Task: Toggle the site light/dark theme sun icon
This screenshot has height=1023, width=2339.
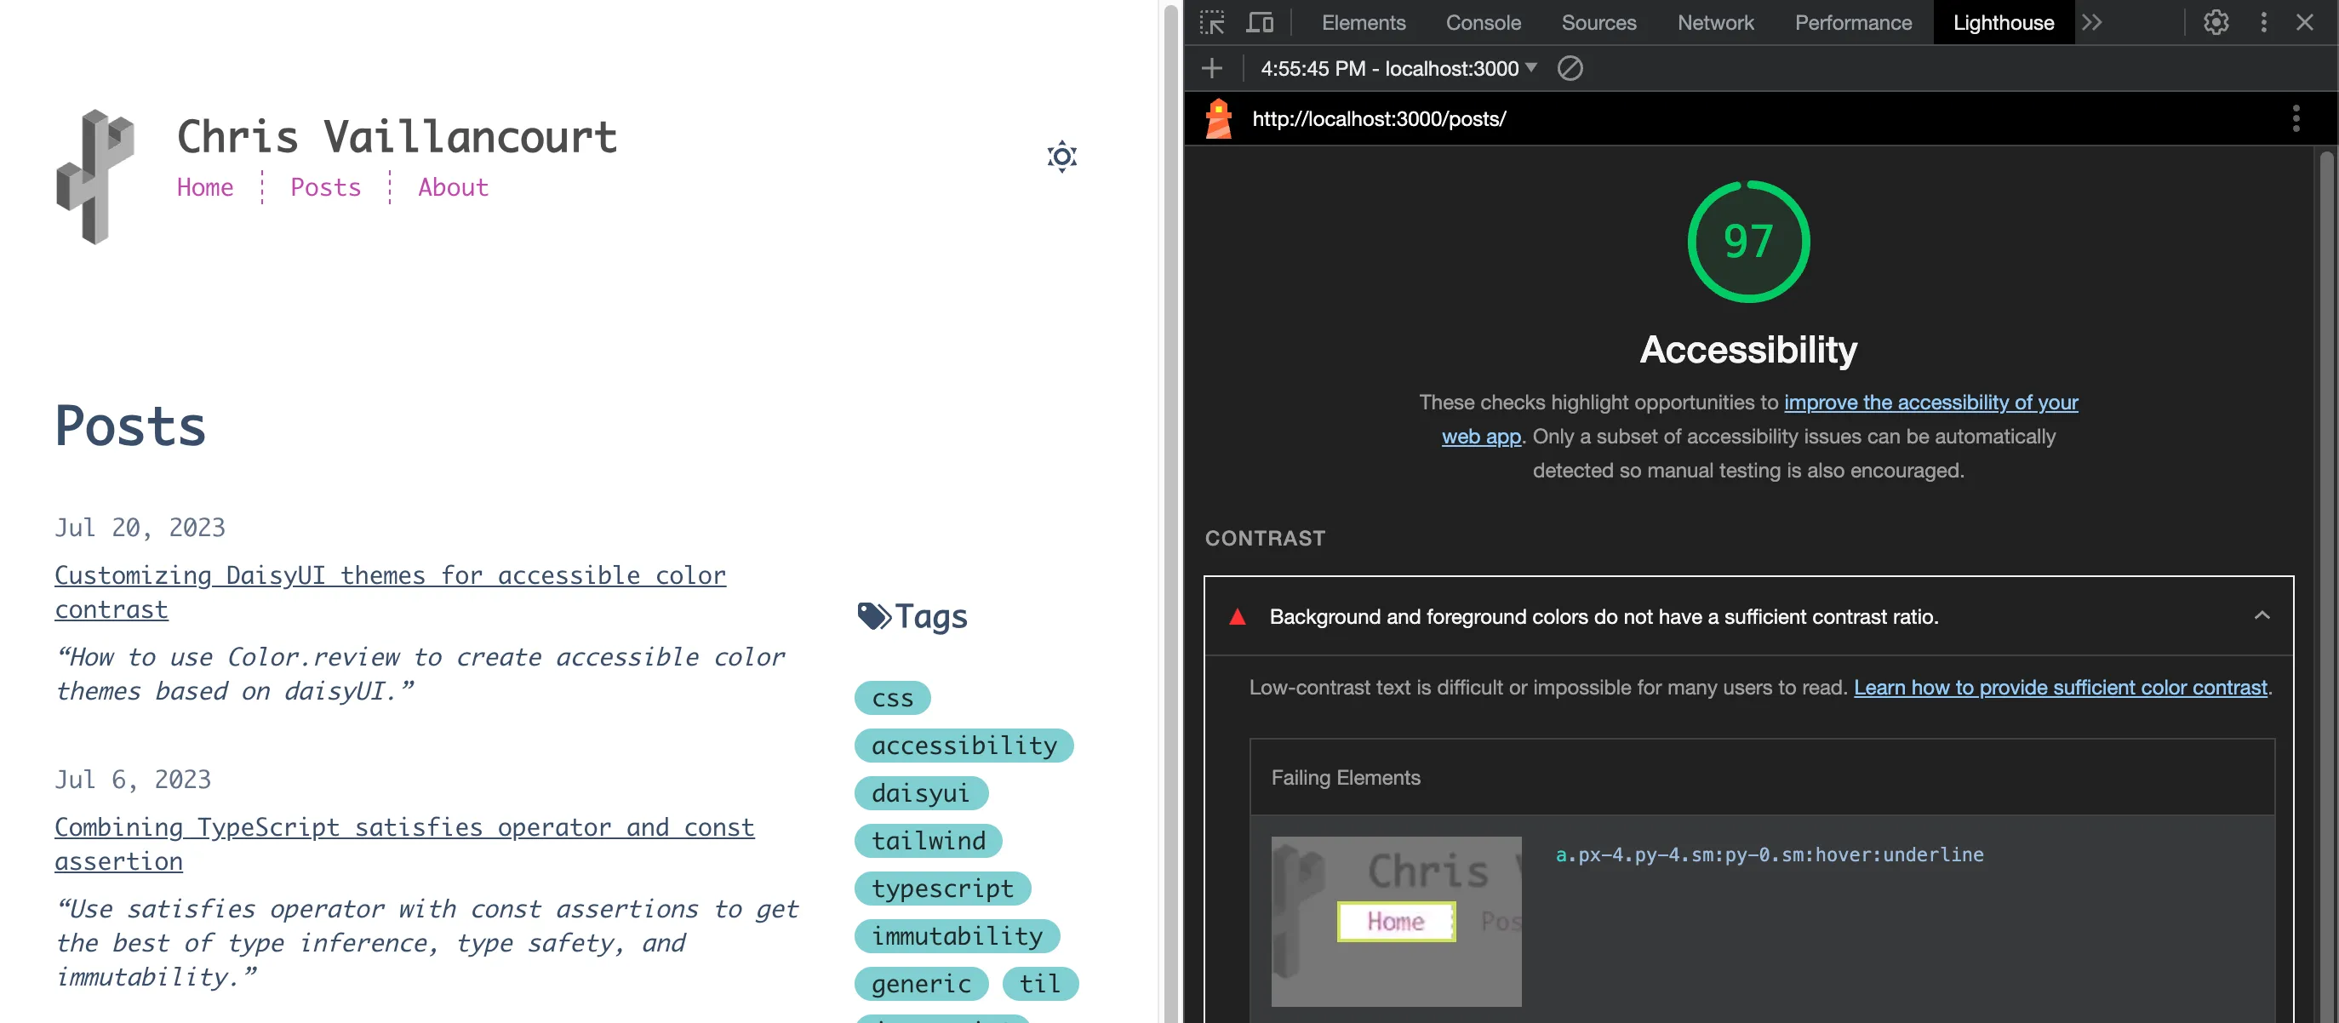Action: (x=1061, y=157)
